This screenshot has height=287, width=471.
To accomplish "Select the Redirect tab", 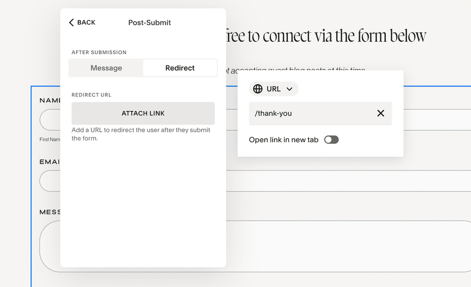I will 180,67.
